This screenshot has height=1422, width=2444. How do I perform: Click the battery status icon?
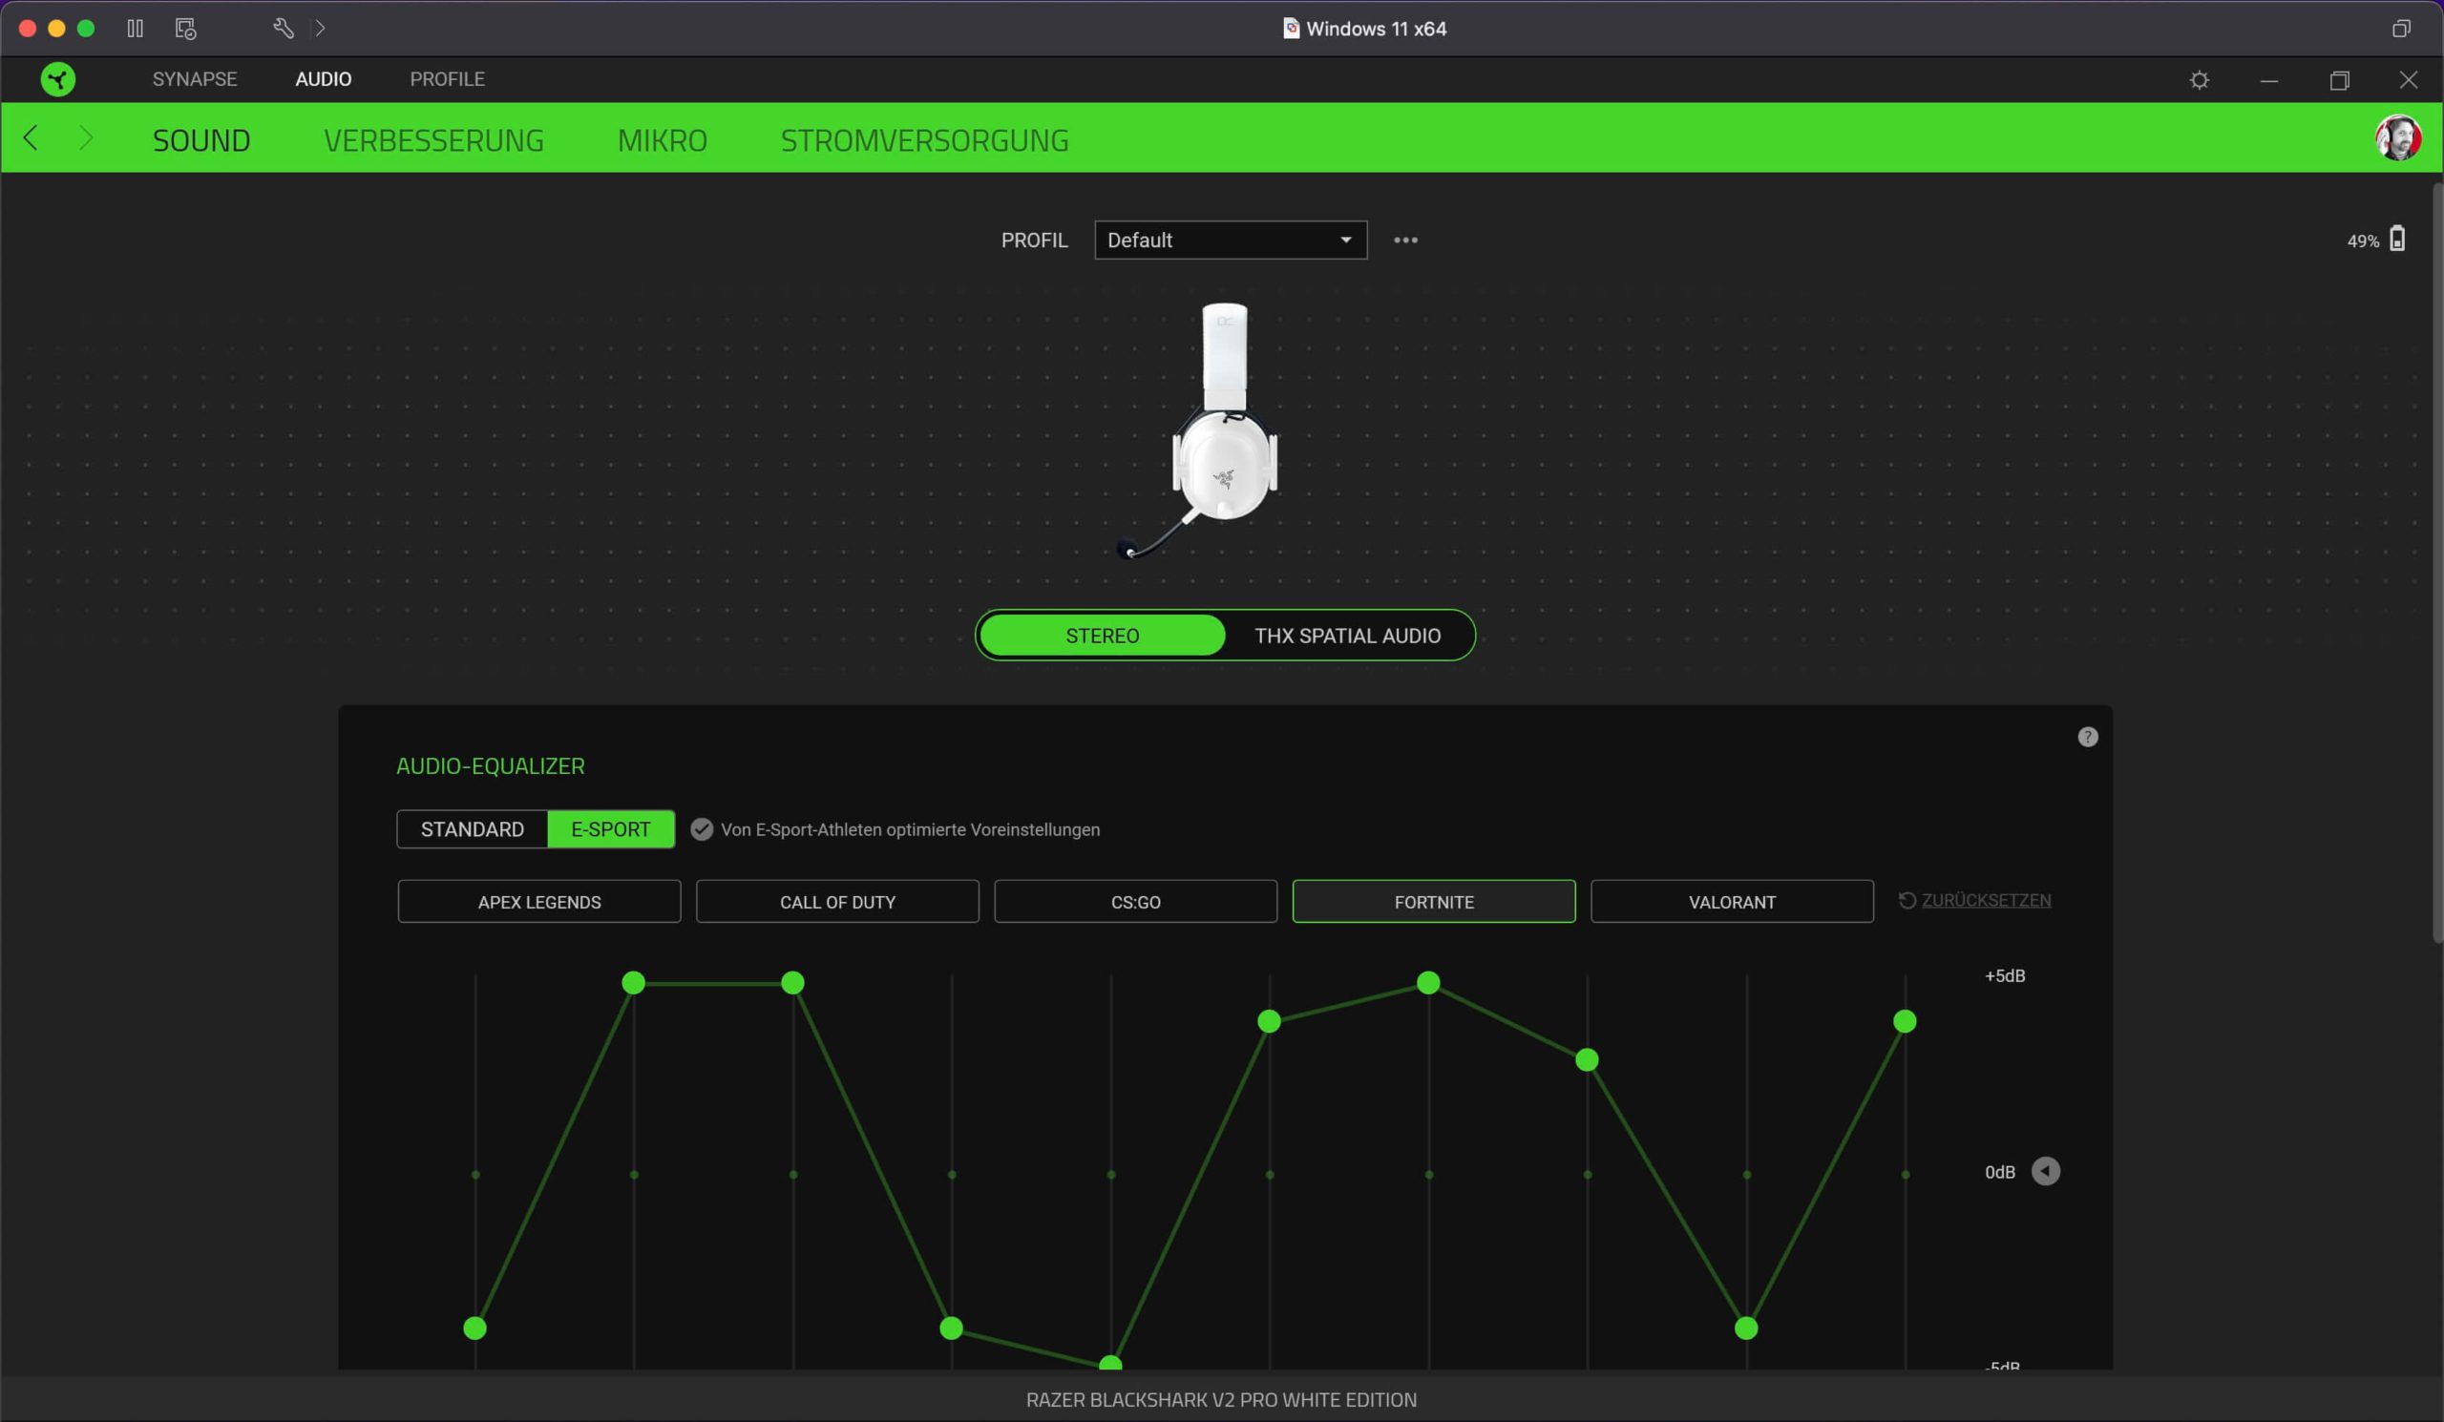[x=2396, y=240]
